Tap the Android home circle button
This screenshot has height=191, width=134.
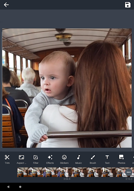pos(20,187)
